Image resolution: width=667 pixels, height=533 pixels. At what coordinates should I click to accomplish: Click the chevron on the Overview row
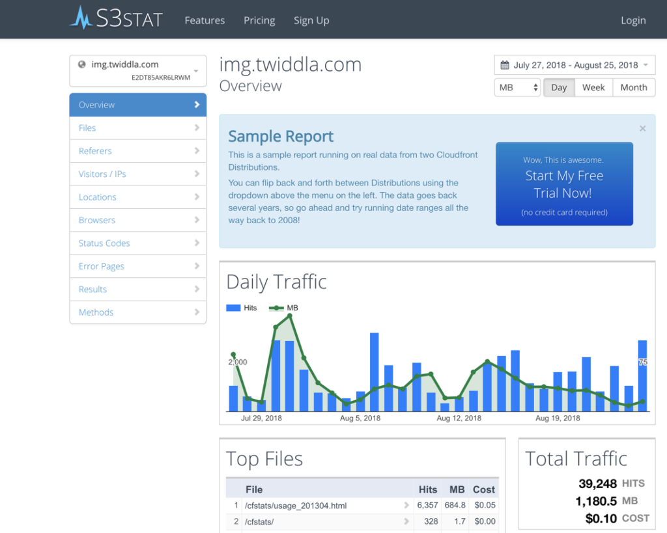point(197,105)
